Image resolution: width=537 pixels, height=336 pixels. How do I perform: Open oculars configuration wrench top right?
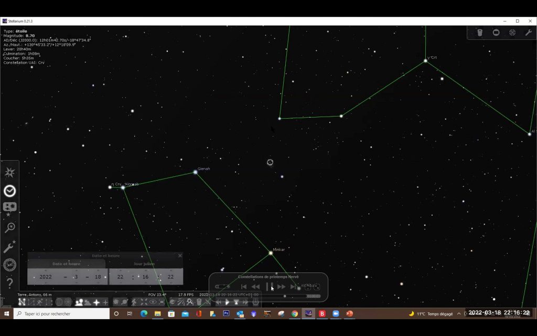coord(529,33)
